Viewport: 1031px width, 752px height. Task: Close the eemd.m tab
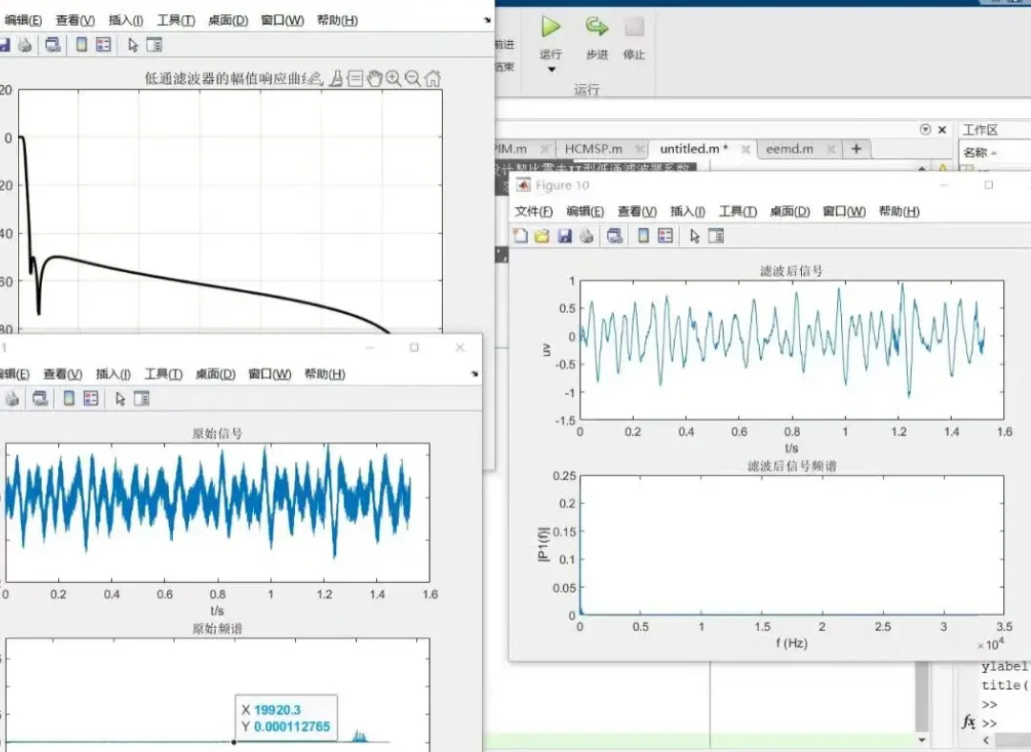click(831, 149)
